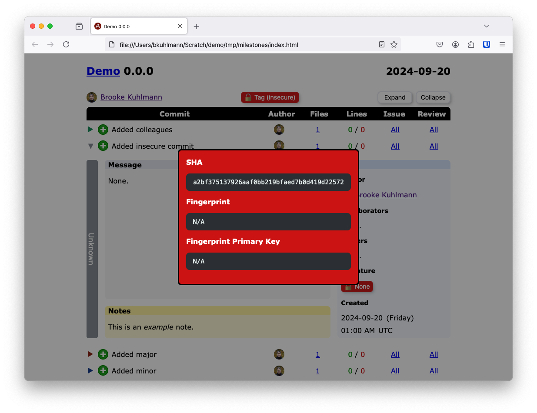Open Issue All link for Added minor
Screen dimensions: 537x413
coord(395,371)
